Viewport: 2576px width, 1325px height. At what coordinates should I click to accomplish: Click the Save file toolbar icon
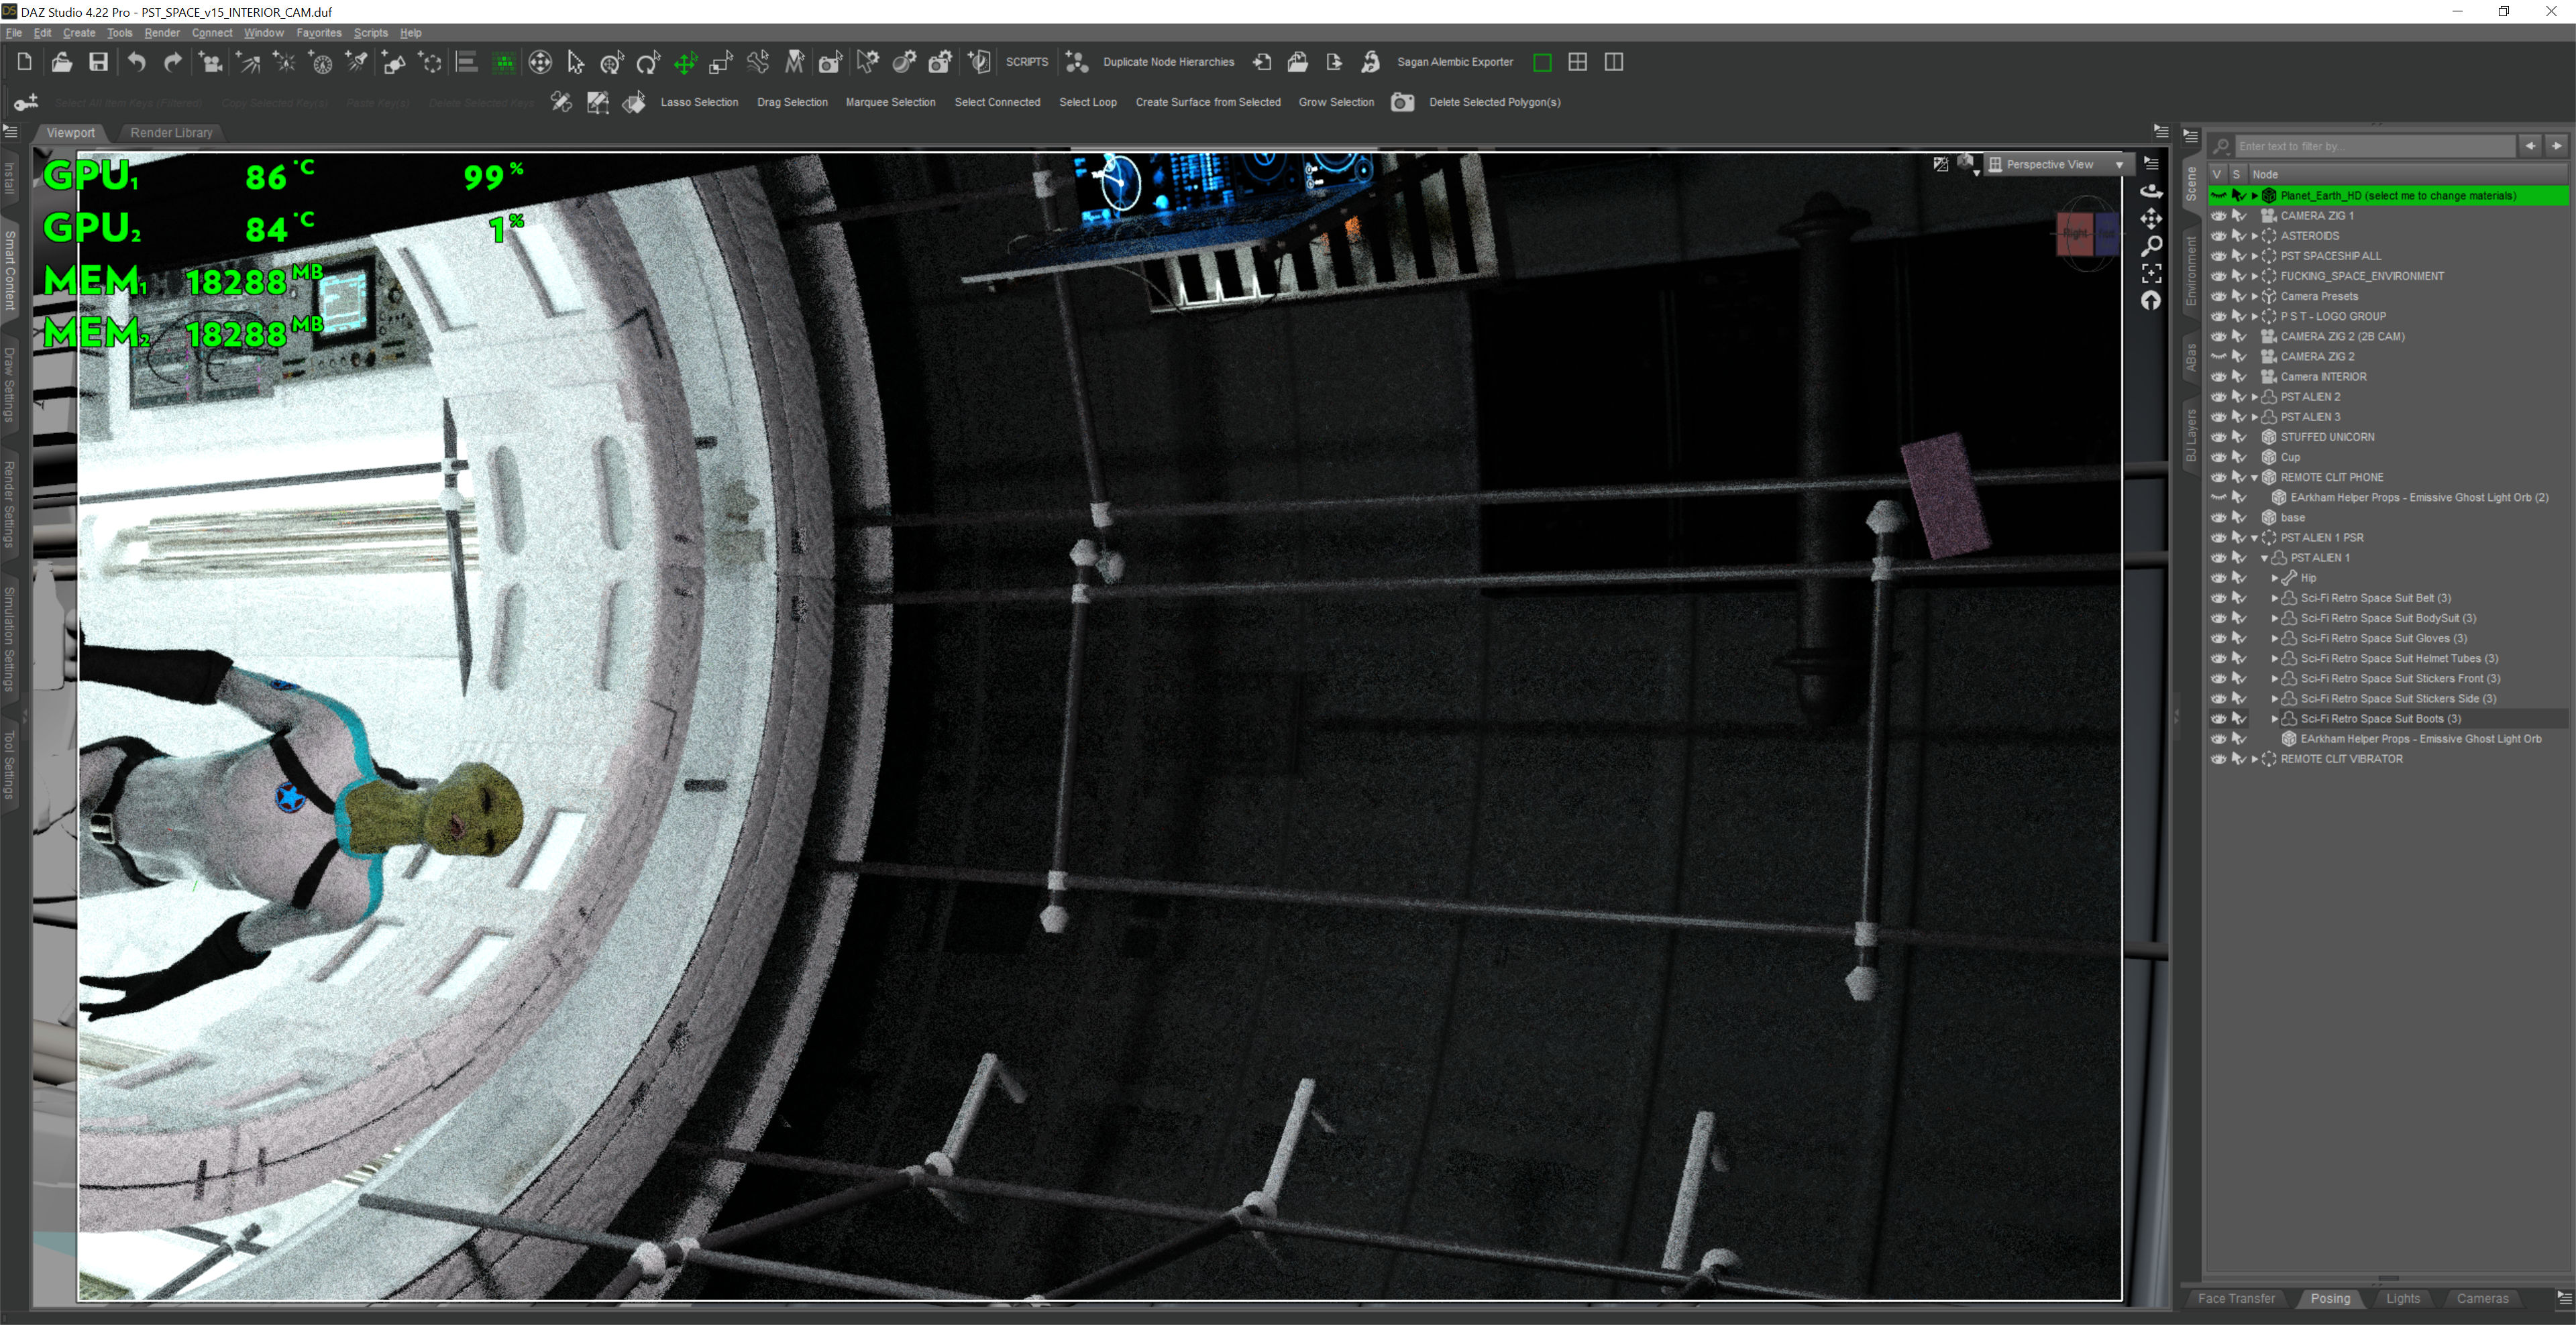point(98,62)
